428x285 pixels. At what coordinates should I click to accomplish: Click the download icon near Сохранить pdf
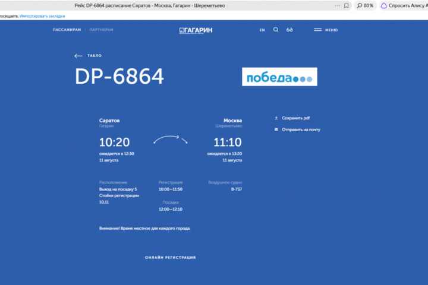(276, 118)
